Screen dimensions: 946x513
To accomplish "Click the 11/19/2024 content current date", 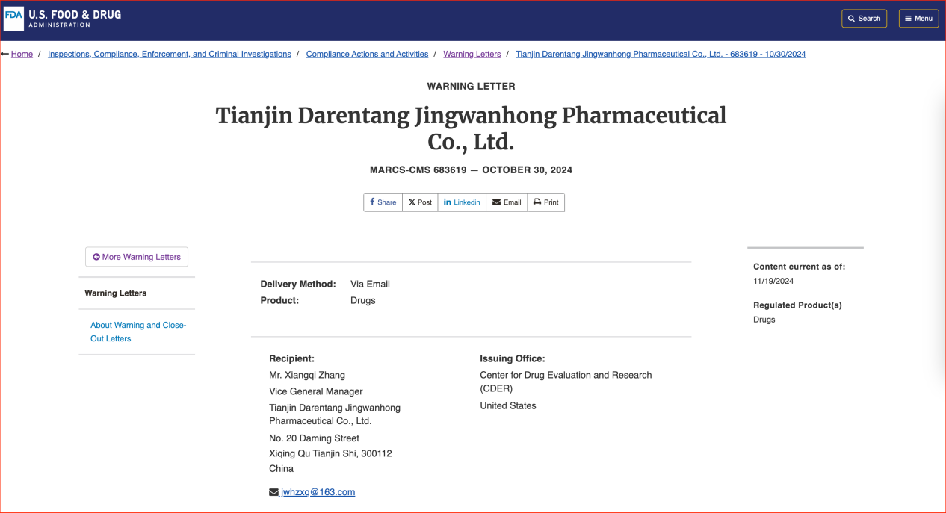I will pyautogui.click(x=773, y=281).
